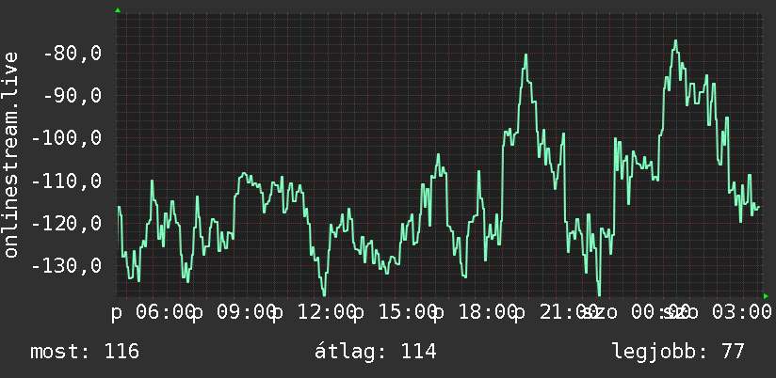
Task: Click the 'p 06:00' time label
Action: (x=153, y=313)
